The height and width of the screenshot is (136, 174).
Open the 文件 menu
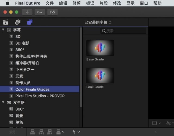click(x=49, y=3)
